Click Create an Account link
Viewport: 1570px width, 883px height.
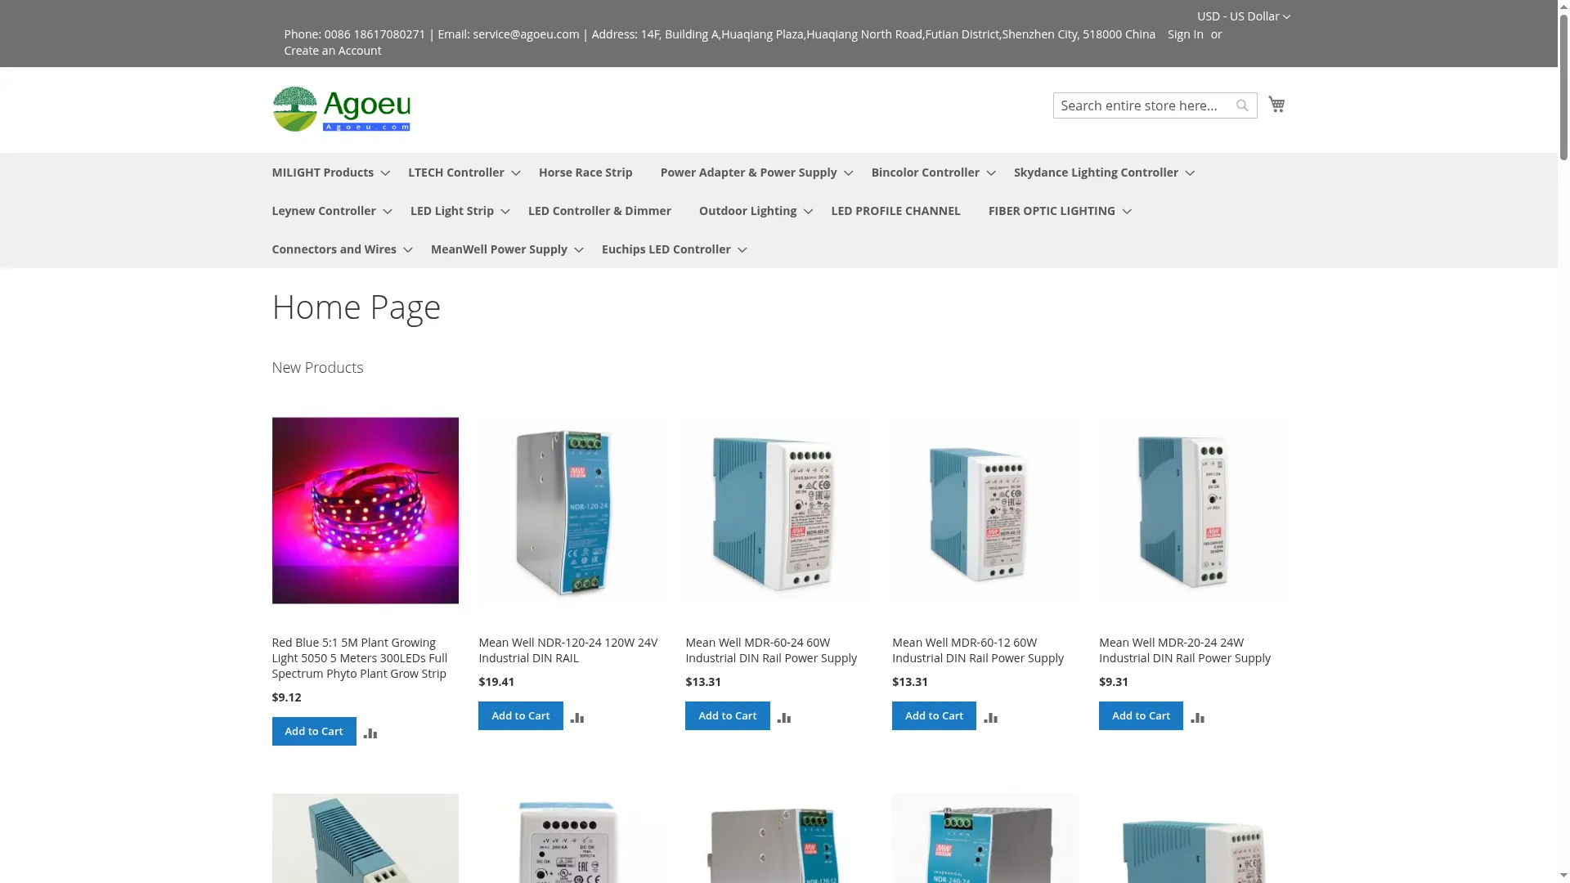[333, 51]
